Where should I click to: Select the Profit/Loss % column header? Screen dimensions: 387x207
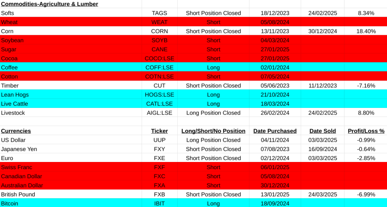[x=366, y=131]
